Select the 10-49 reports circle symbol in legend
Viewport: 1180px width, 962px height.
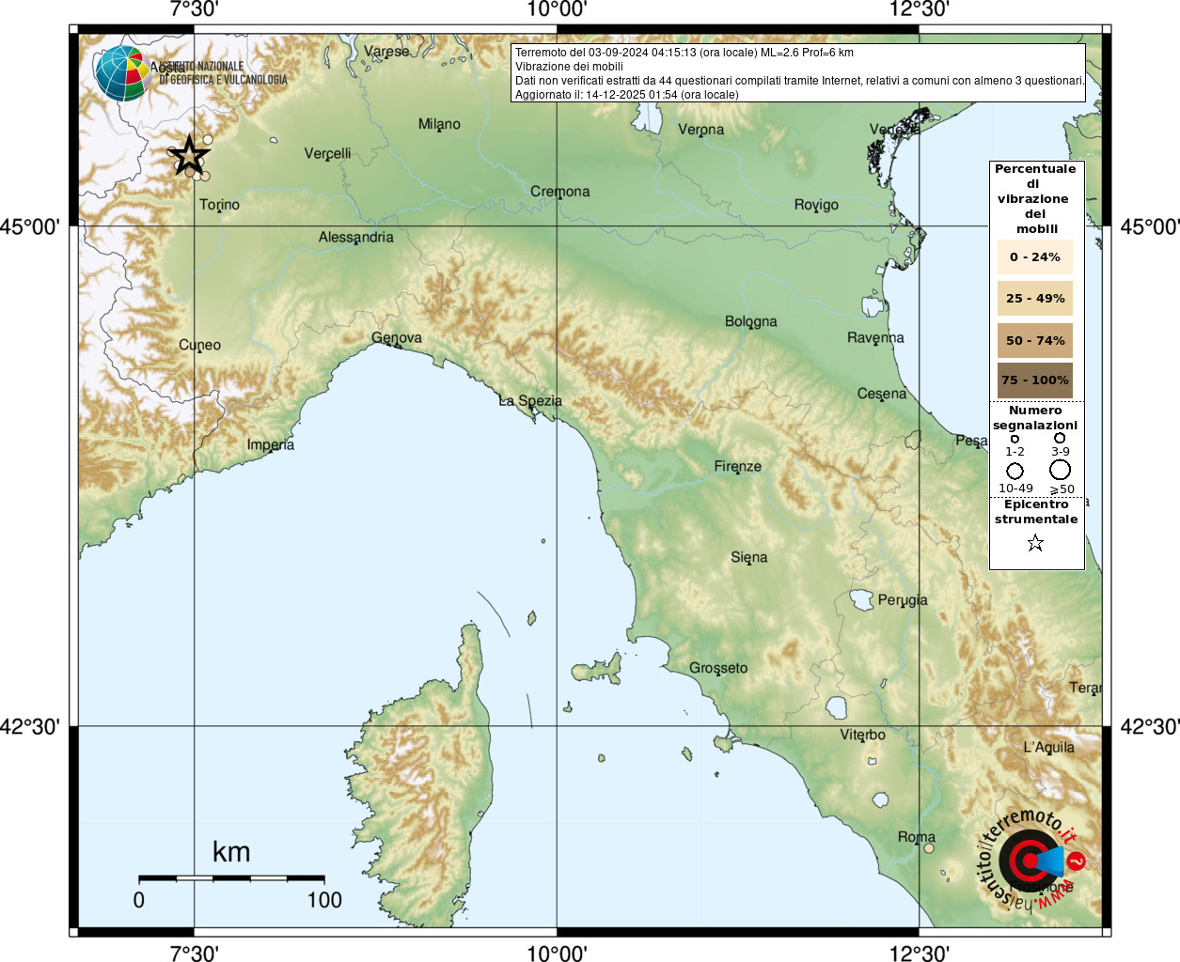(x=1015, y=471)
